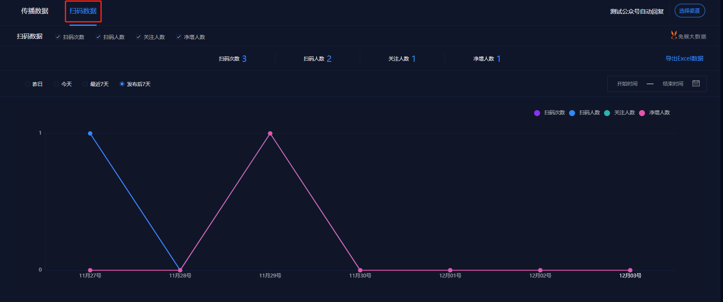Open the 扫码数据 tab
This screenshot has height=302, width=723.
coord(83,11)
